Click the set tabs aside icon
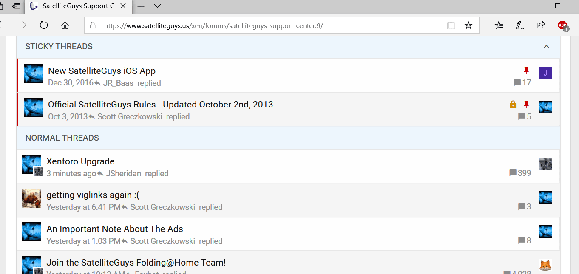This screenshot has width=579, height=274. pos(16,6)
